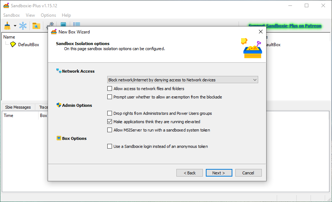Click the Next button in the wizard
332x202 pixels.
[219, 173]
